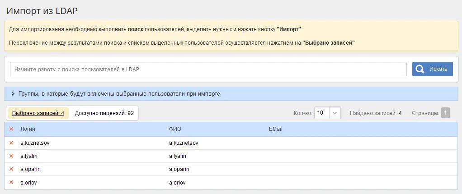Sort by the EMail column header
This screenshot has width=462, height=194.
click(x=275, y=129)
